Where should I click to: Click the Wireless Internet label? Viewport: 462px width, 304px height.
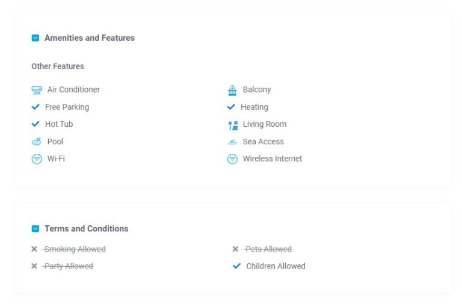273,159
